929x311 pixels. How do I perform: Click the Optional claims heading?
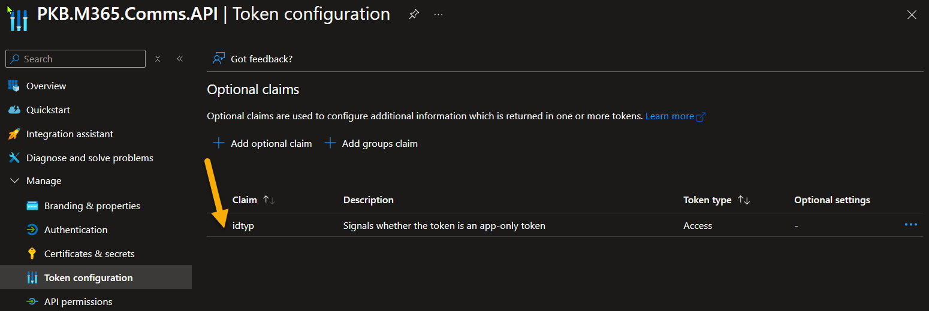click(253, 89)
